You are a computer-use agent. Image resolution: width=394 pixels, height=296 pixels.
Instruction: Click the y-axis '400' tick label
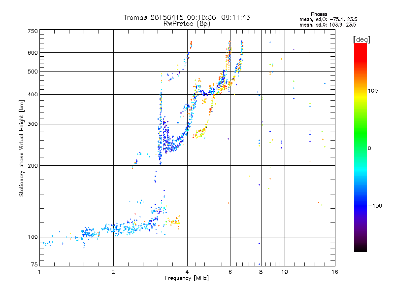pyautogui.click(x=33, y=95)
